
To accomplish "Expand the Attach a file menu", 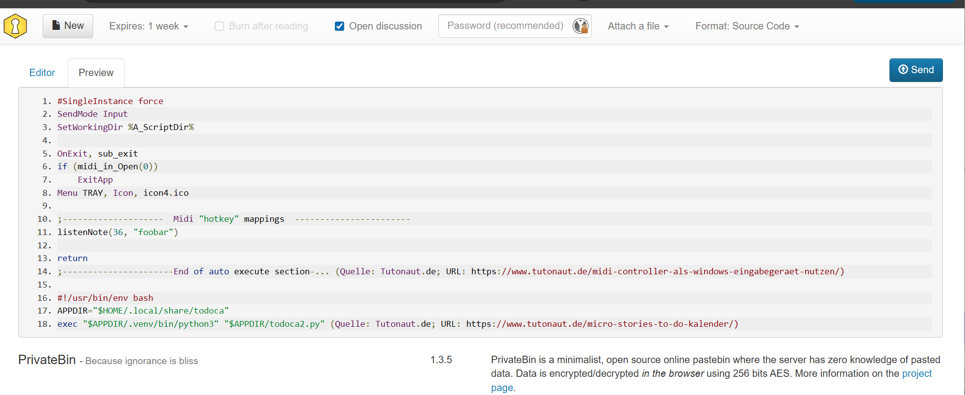I will (638, 26).
